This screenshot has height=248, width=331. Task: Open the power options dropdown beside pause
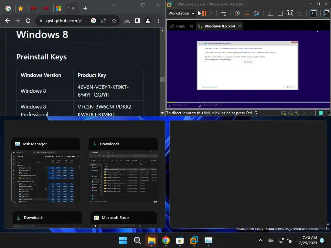point(211,13)
